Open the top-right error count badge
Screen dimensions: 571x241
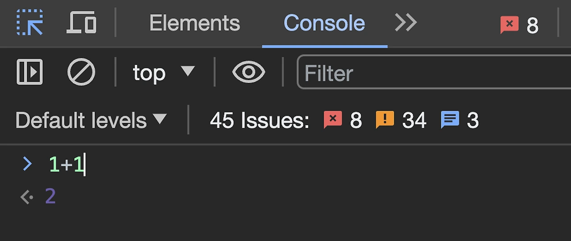520,25
